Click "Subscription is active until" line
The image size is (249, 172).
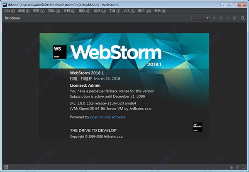click(107, 97)
